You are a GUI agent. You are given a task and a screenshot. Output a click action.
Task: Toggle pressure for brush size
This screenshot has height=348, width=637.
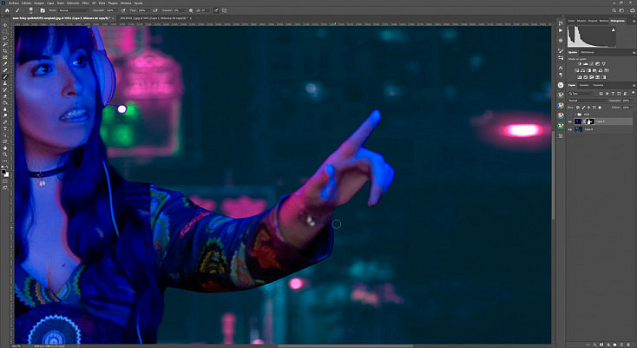click(216, 10)
